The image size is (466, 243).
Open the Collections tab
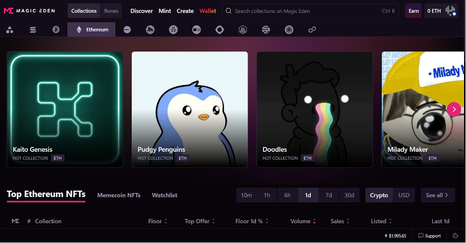84,11
